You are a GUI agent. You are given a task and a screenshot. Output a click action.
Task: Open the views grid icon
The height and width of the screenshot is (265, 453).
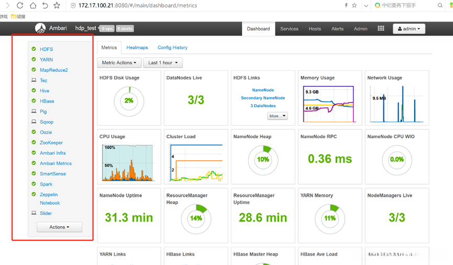[381, 29]
